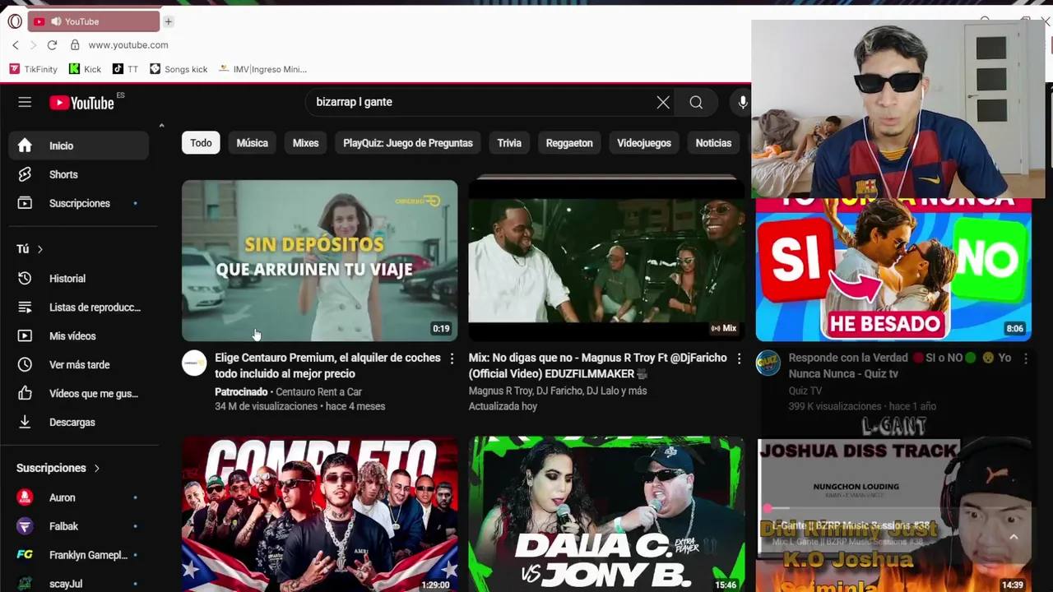Switch to the YouTube browser tab

[93, 21]
